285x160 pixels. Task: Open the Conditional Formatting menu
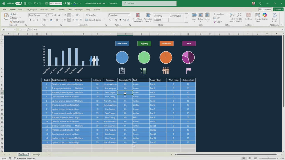[x=137, y=18]
